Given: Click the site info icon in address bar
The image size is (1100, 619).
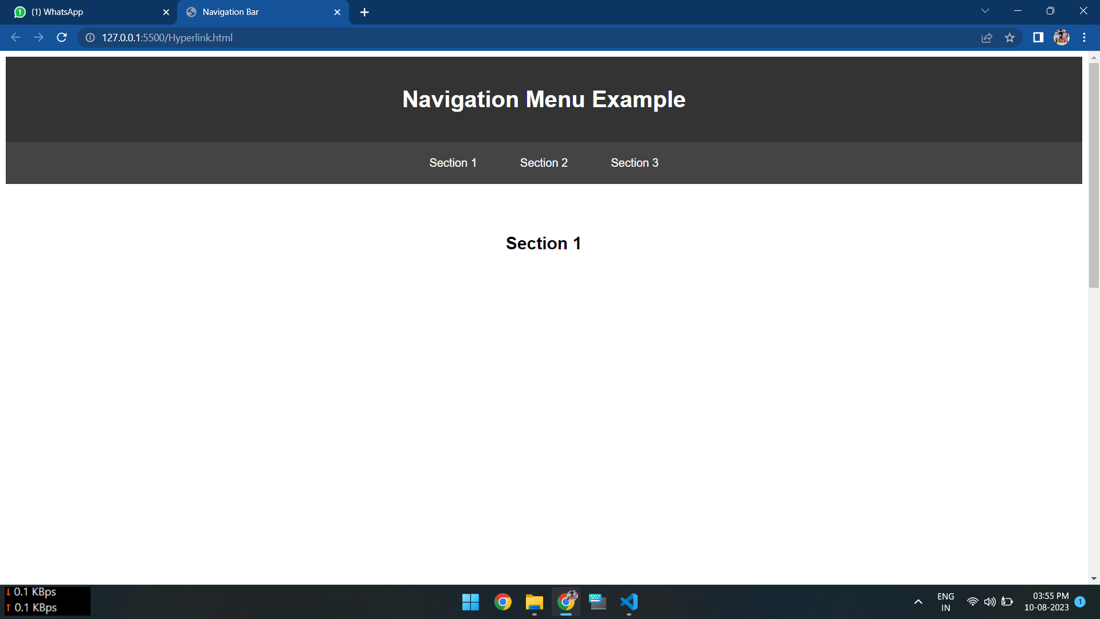Looking at the screenshot, I should 89,38.
